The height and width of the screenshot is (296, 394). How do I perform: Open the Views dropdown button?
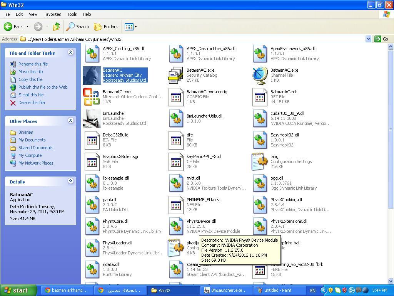(x=131, y=27)
